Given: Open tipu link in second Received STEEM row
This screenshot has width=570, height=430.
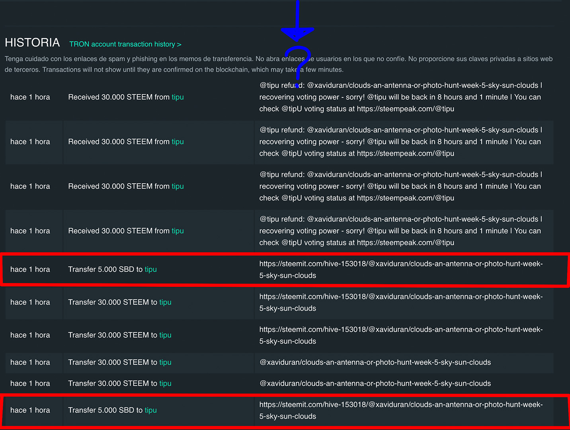Looking at the screenshot, I should tap(178, 142).
